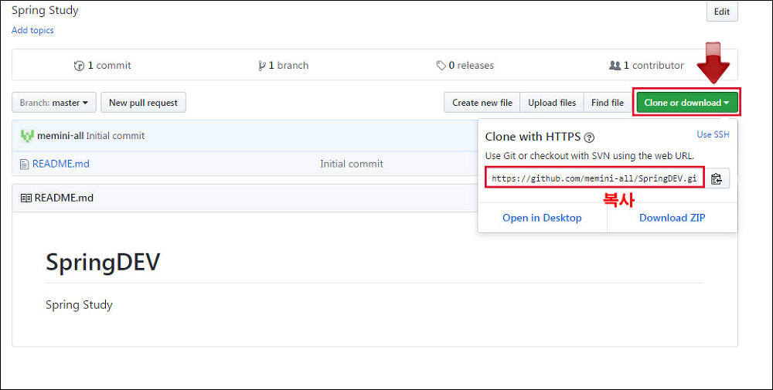Click Initial commit message beside memini-all
This screenshot has width=773, height=390.
tap(115, 136)
